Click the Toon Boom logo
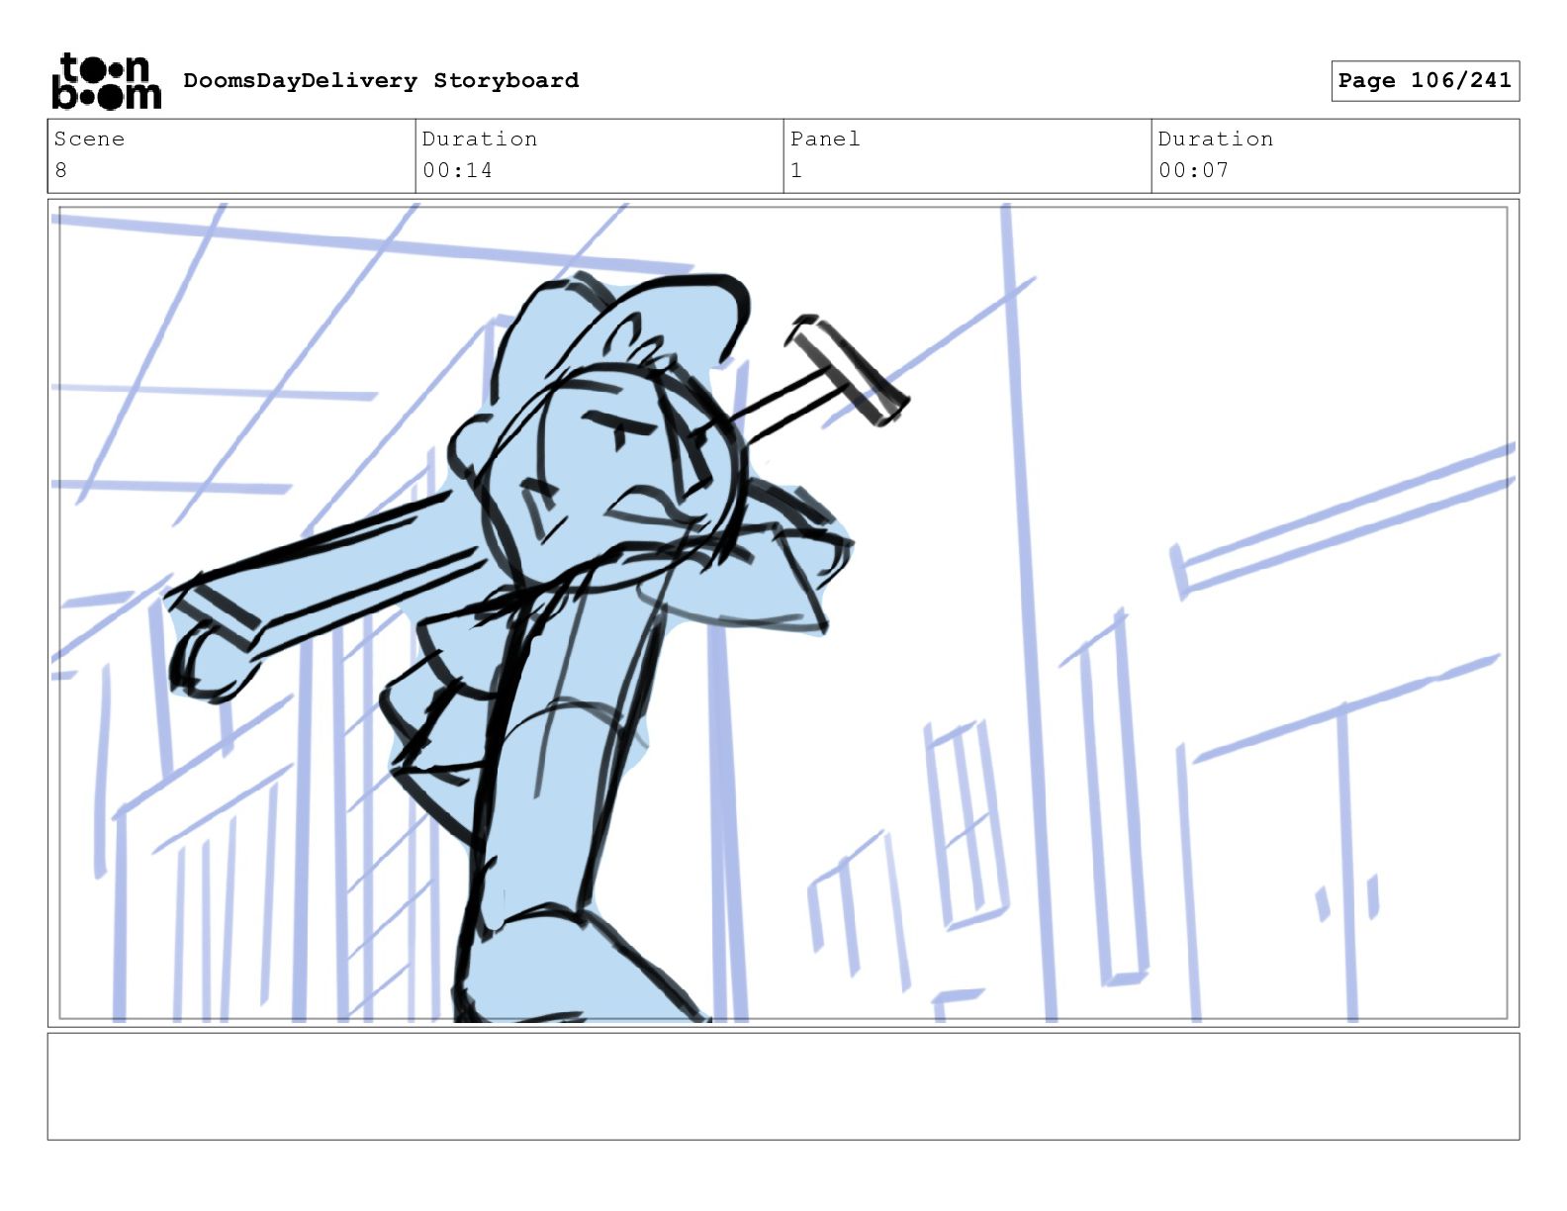The height and width of the screenshot is (1211, 1567). tap(106, 81)
